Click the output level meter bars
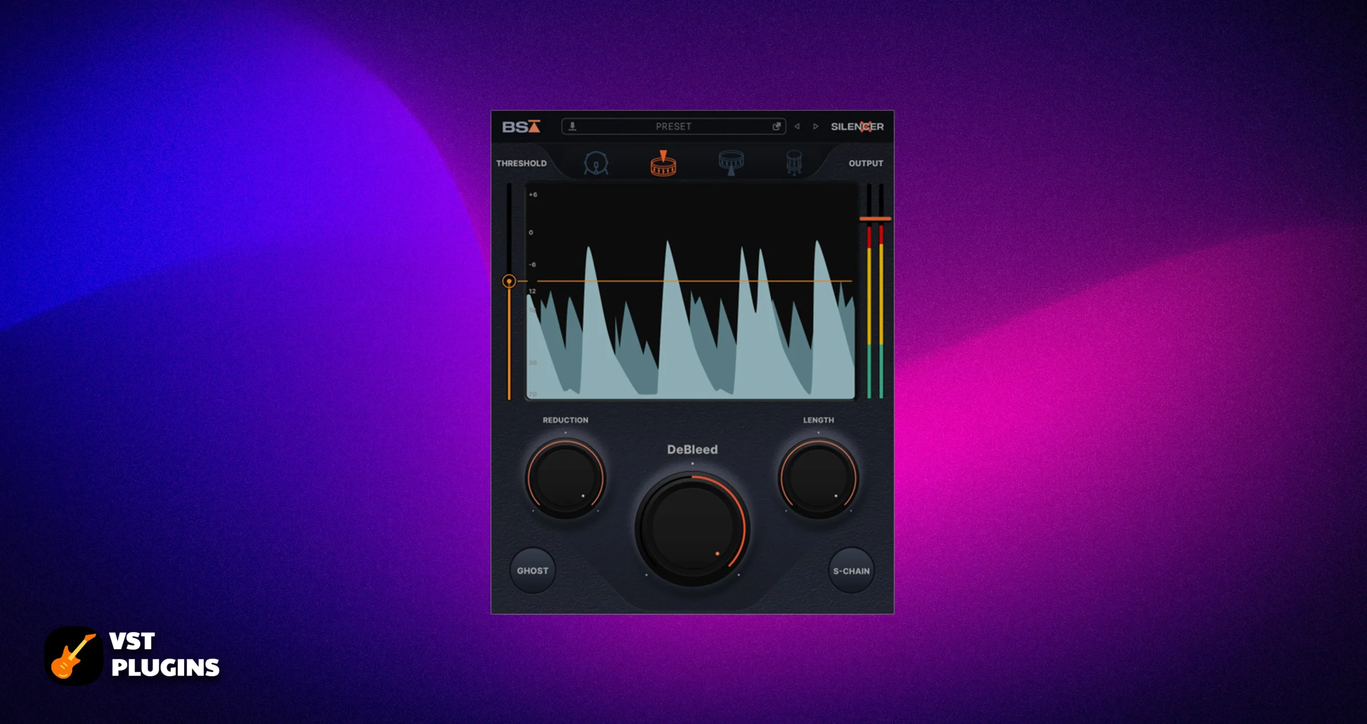 click(875, 291)
